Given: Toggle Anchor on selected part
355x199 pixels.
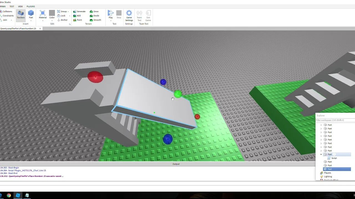Looking at the screenshot, I should click(x=62, y=20).
